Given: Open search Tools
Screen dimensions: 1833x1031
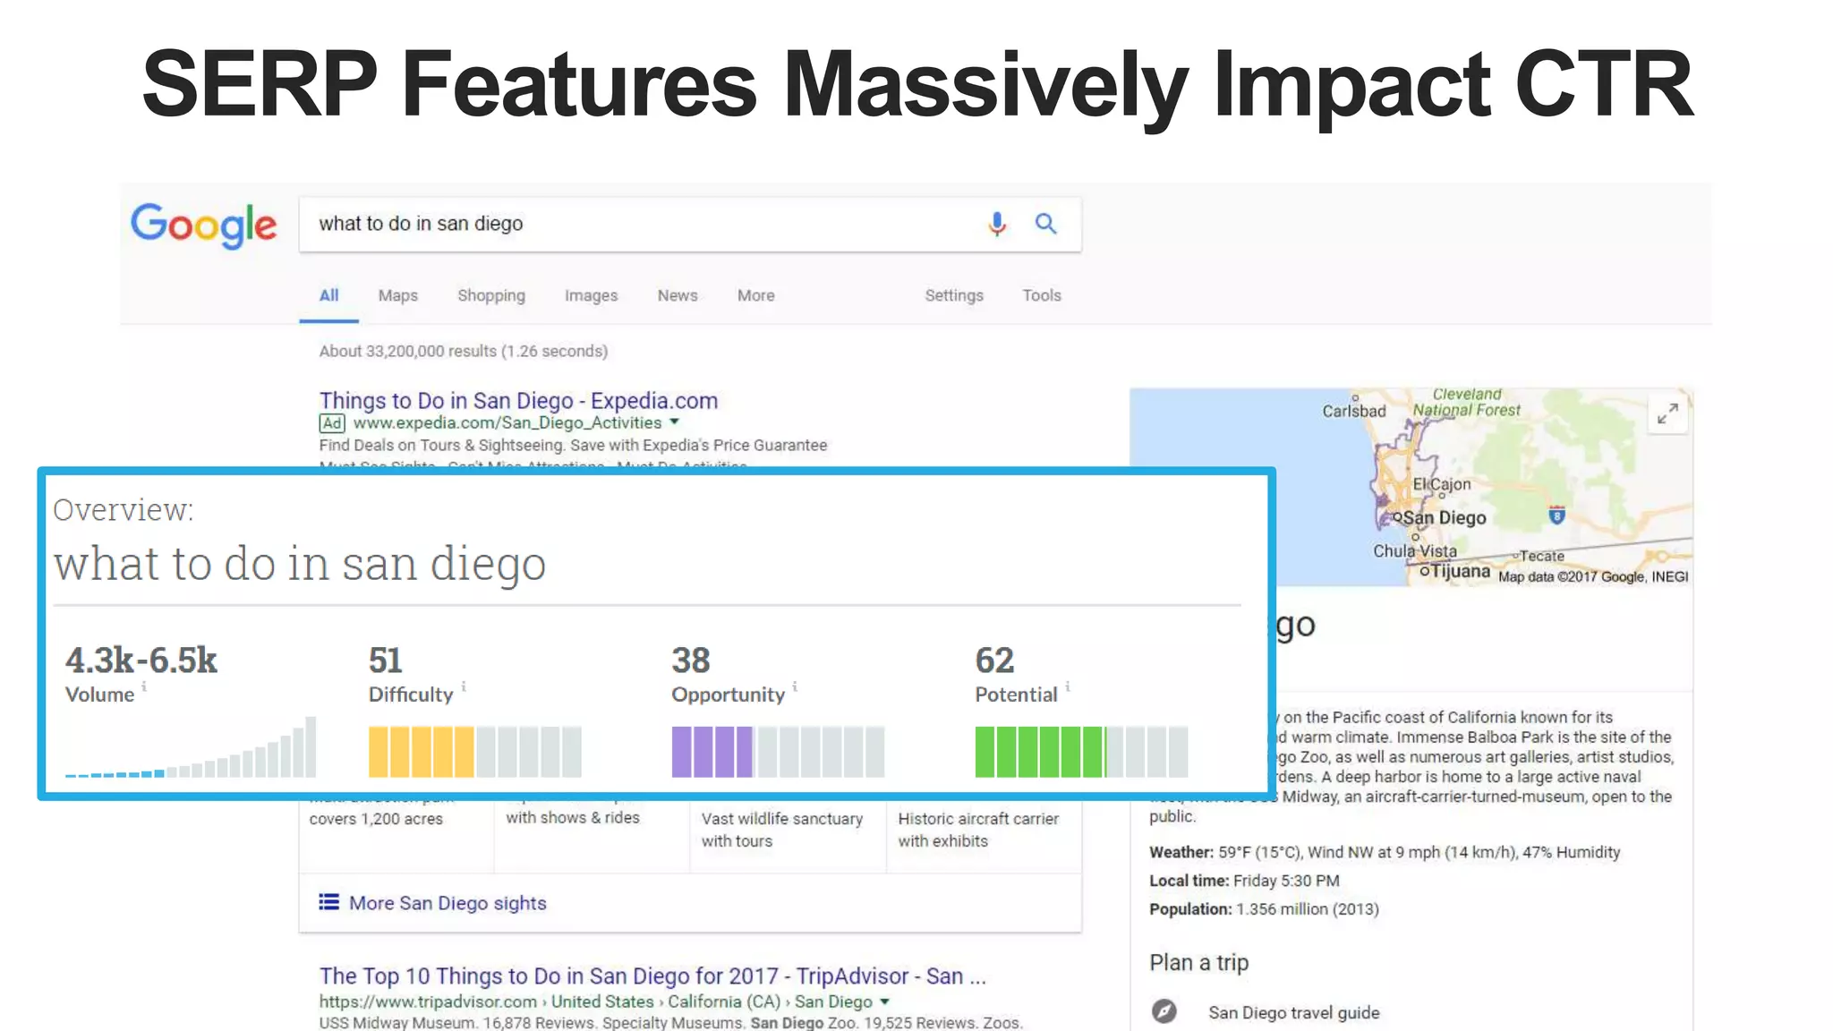Looking at the screenshot, I should pos(1042,295).
